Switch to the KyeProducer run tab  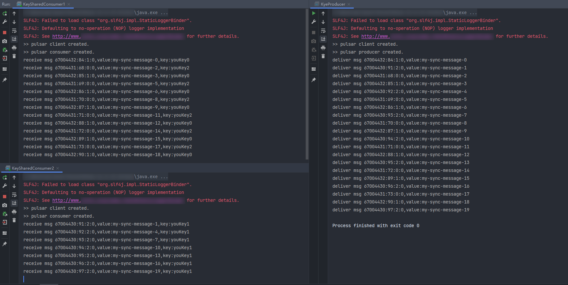[333, 4]
